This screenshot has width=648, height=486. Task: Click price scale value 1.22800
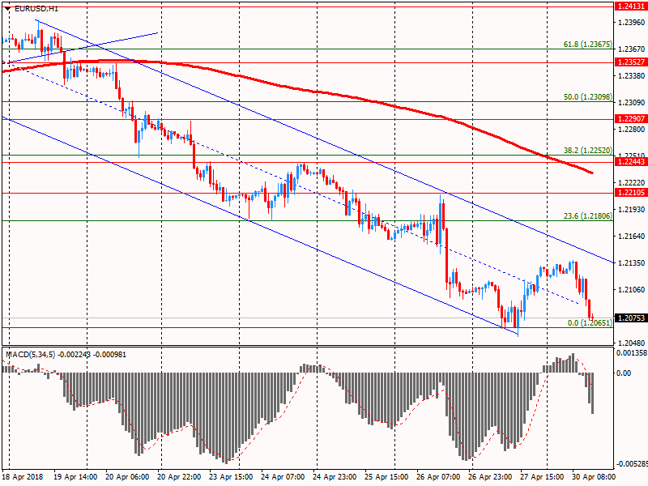pyautogui.click(x=632, y=130)
